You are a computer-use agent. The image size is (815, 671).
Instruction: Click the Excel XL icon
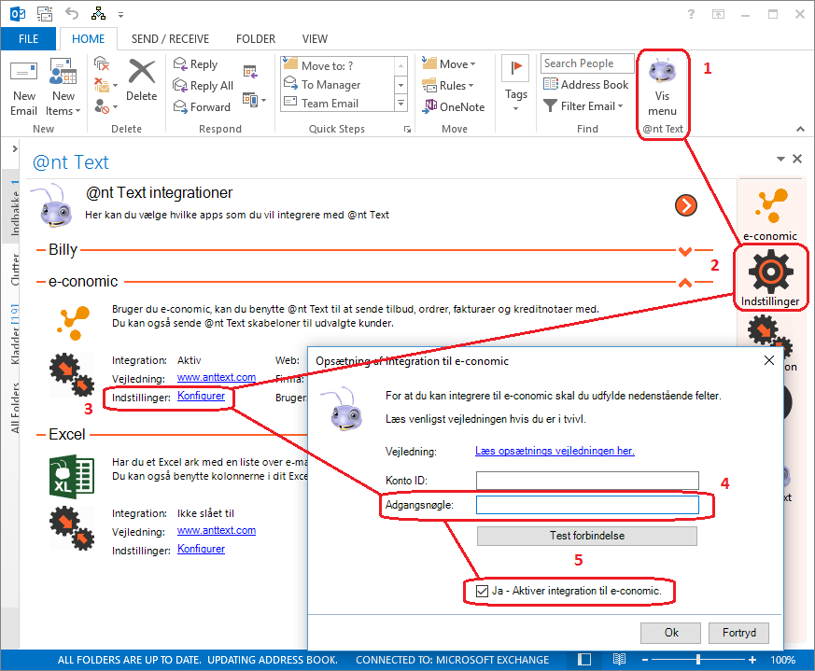click(72, 477)
